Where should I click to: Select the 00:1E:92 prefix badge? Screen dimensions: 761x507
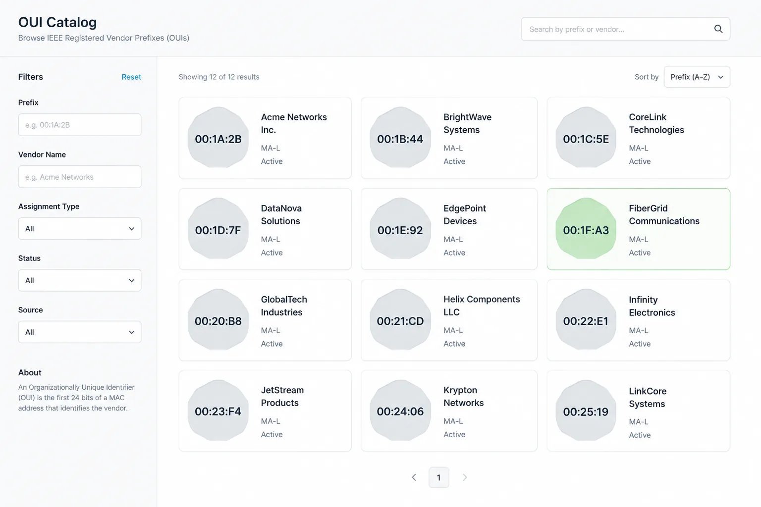pyautogui.click(x=400, y=229)
